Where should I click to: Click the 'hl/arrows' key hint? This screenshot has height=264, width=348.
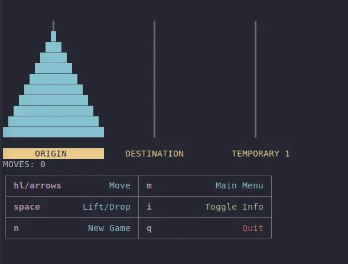(x=37, y=185)
